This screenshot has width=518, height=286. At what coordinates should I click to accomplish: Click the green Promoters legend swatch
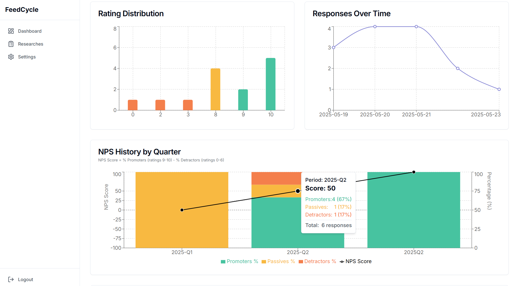223,262
